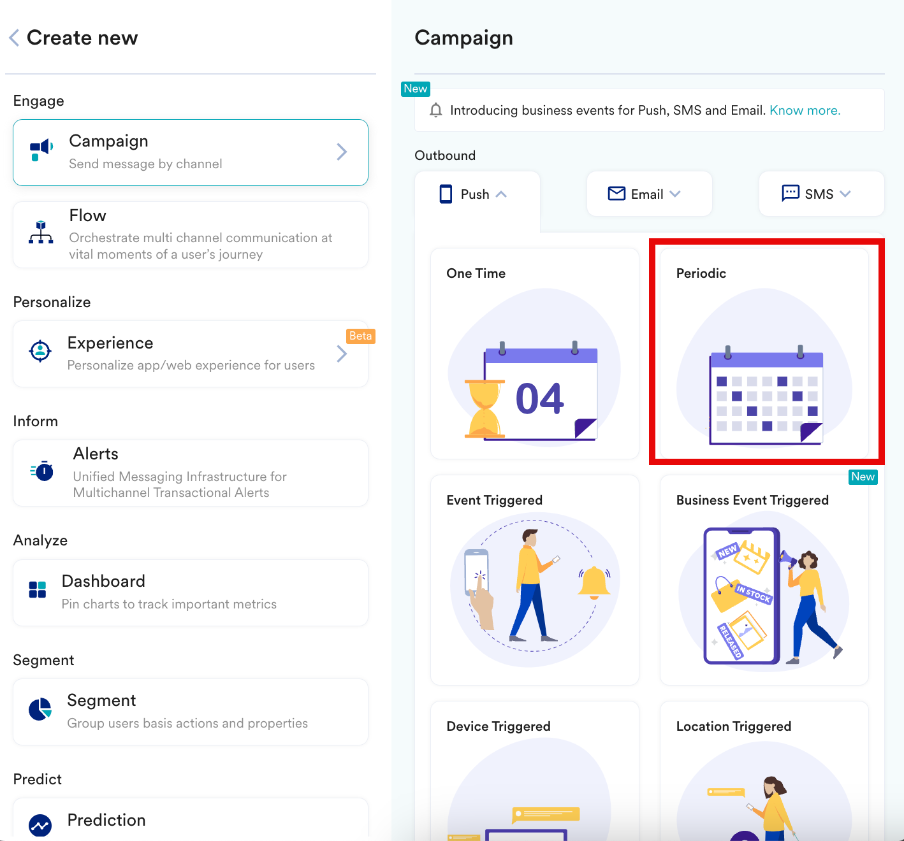Choose Business Event Triggered campaign
The image size is (904, 841).
(764, 580)
